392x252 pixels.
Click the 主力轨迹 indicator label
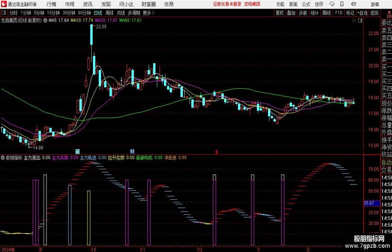93,158
